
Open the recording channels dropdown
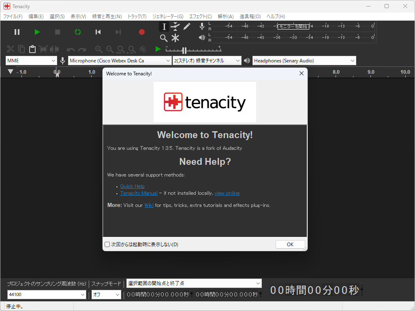tap(207, 61)
